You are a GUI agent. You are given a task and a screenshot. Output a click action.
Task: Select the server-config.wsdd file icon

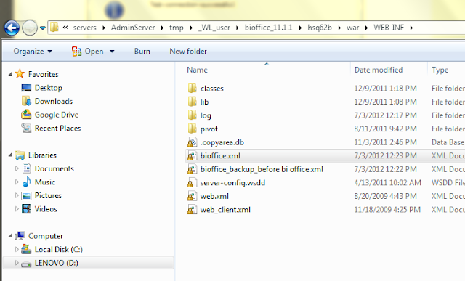point(192,182)
